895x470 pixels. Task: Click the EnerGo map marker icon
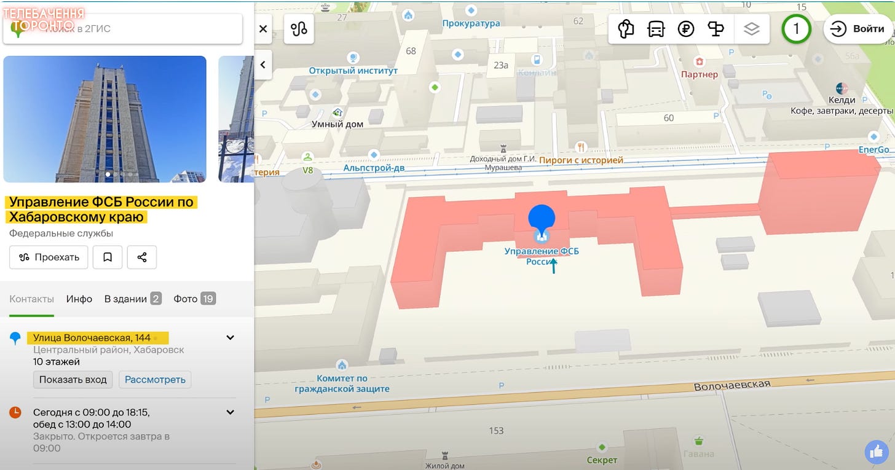click(x=874, y=137)
